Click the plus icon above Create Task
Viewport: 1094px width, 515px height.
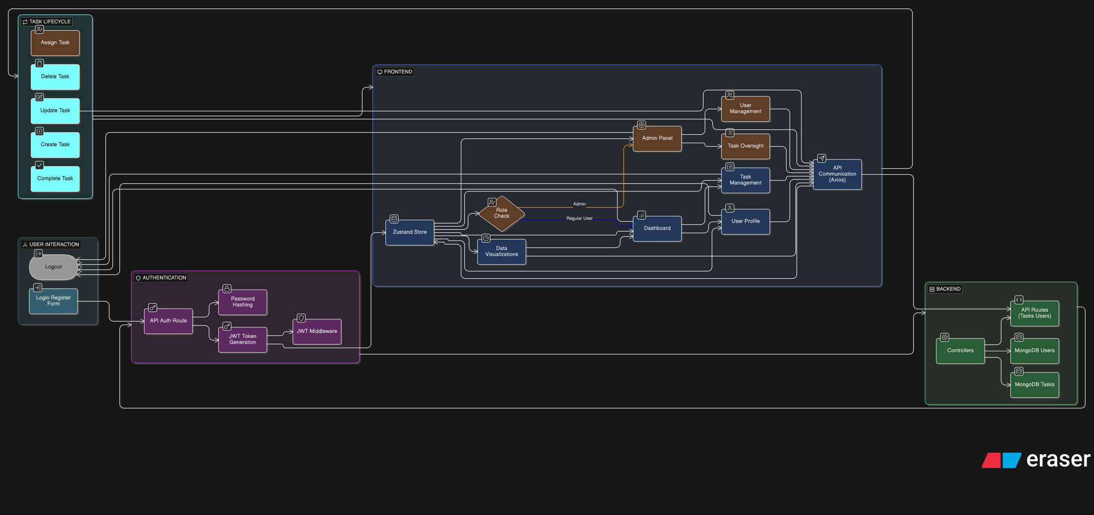[x=39, y=131]
